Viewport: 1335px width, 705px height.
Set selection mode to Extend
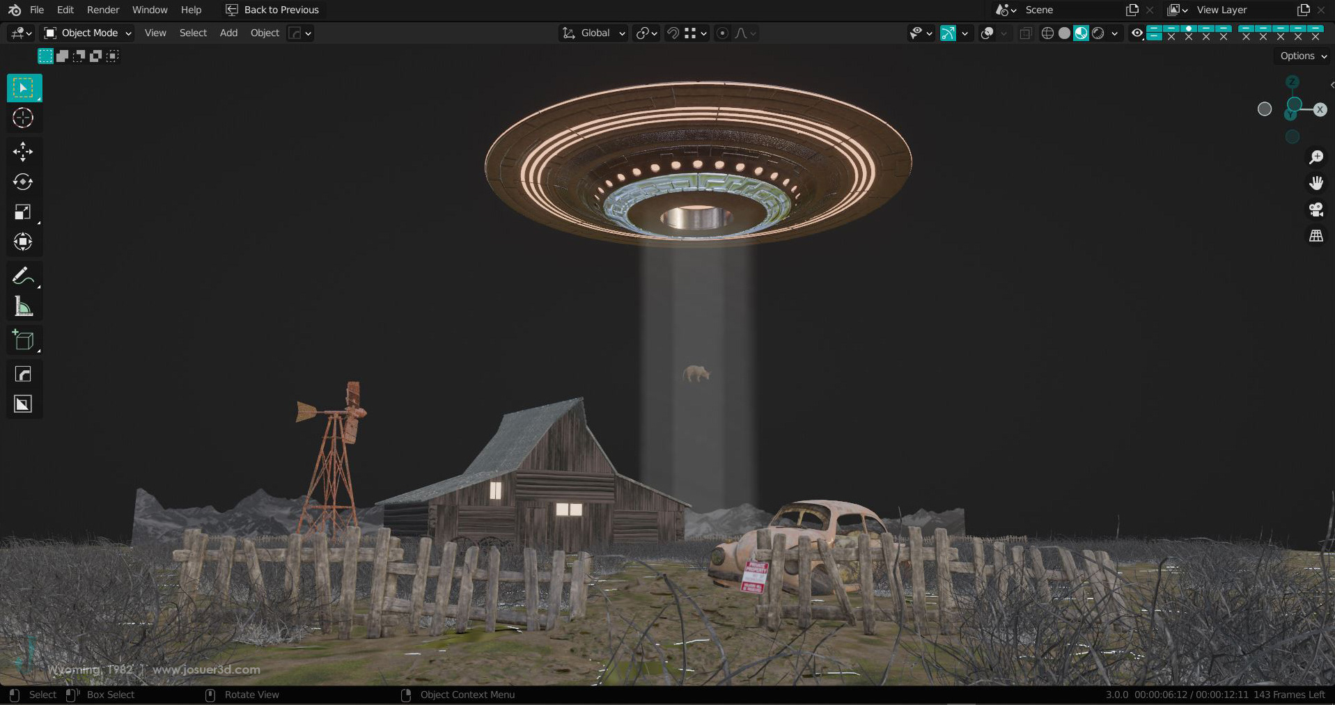tap(62, 56)
